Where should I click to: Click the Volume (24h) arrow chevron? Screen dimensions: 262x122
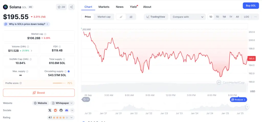[31, 51]
